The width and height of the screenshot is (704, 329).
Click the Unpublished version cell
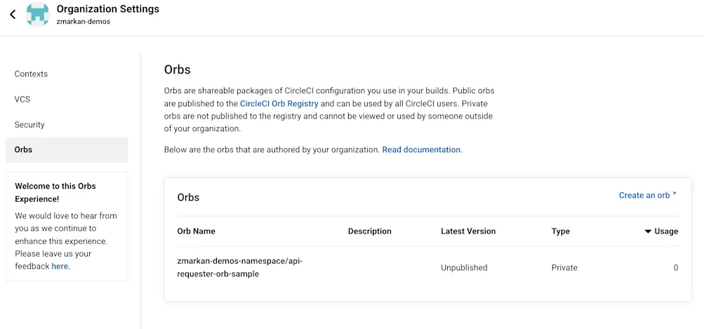[464, 268]
